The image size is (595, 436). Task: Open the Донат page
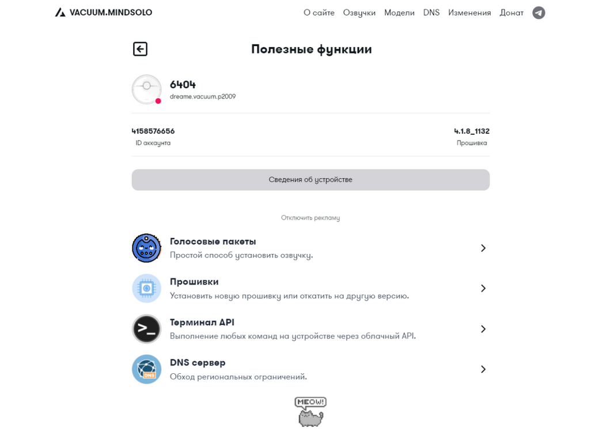pyautogui.click(x=511, y=12)
